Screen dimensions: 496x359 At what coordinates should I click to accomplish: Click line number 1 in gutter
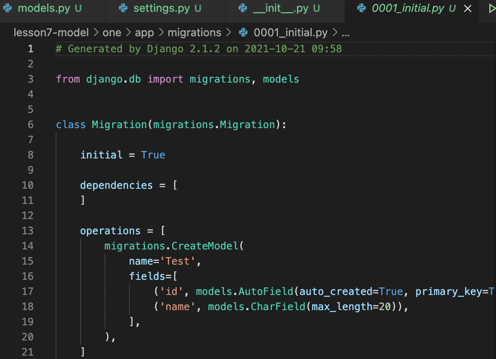click(x=30, y=49)
